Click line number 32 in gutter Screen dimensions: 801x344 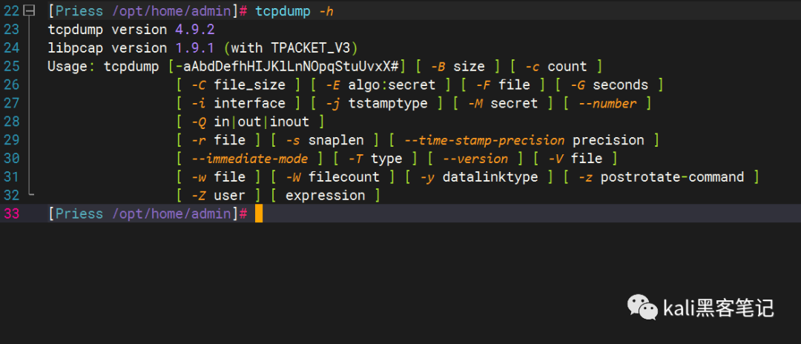(10, 195)
